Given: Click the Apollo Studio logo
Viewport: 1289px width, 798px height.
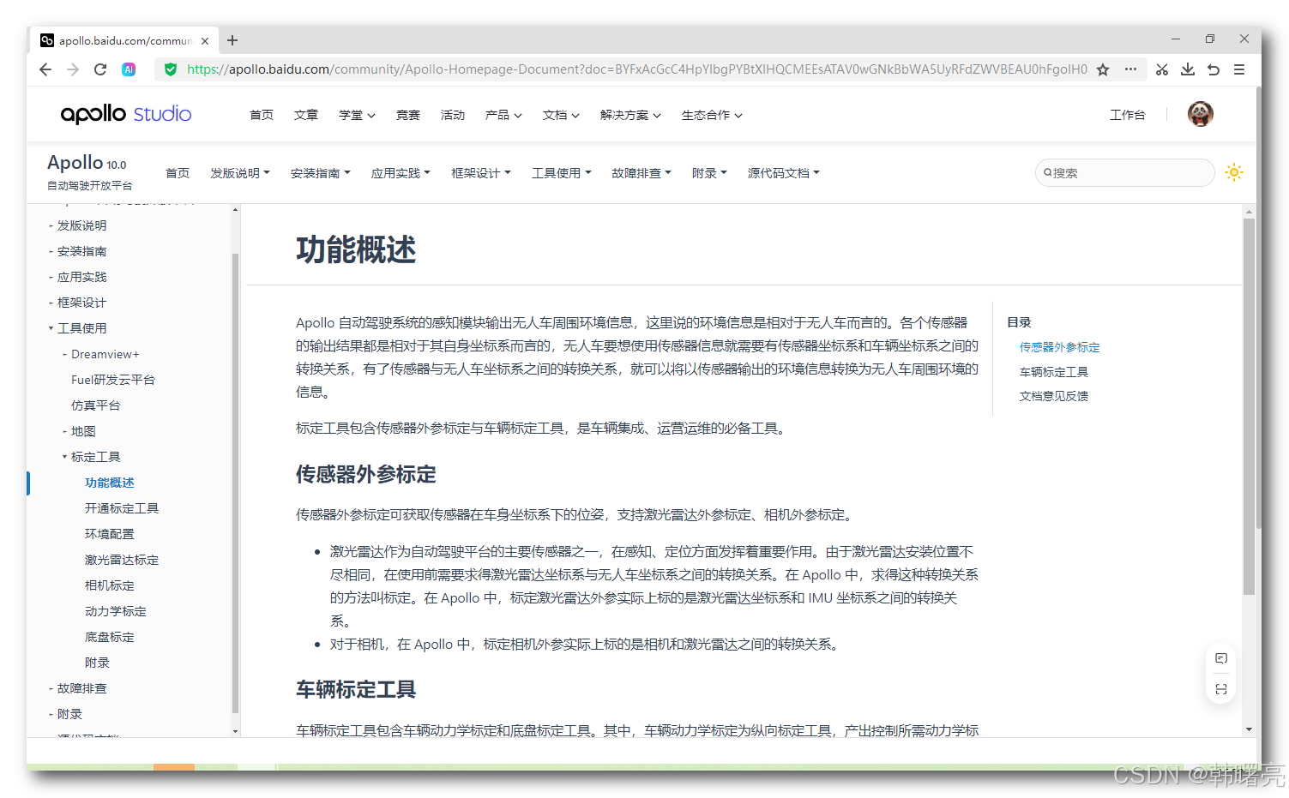Looking at the screenshot, I should [x=126, y=114].
